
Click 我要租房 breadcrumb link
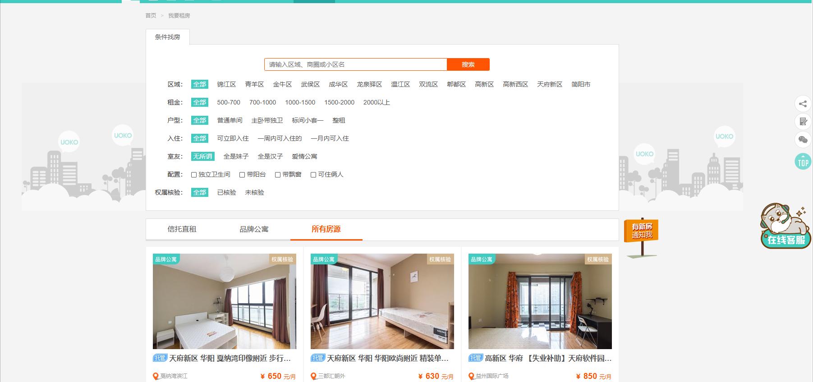pos(179,15)
